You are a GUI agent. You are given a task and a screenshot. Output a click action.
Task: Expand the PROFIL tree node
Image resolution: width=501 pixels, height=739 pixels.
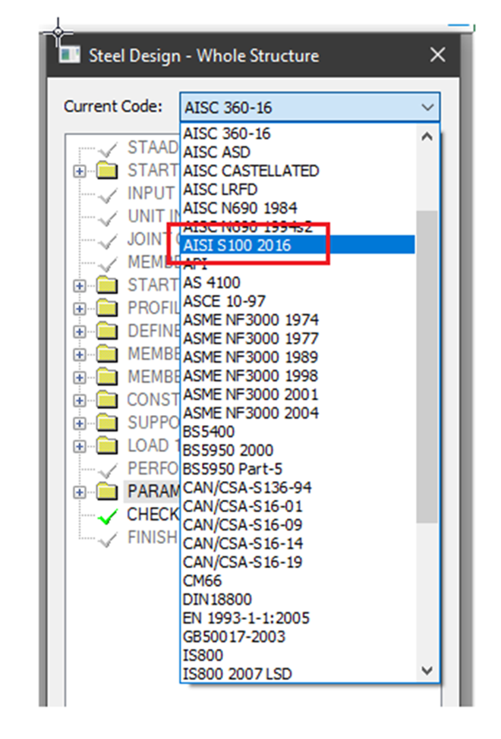[80, 309]
